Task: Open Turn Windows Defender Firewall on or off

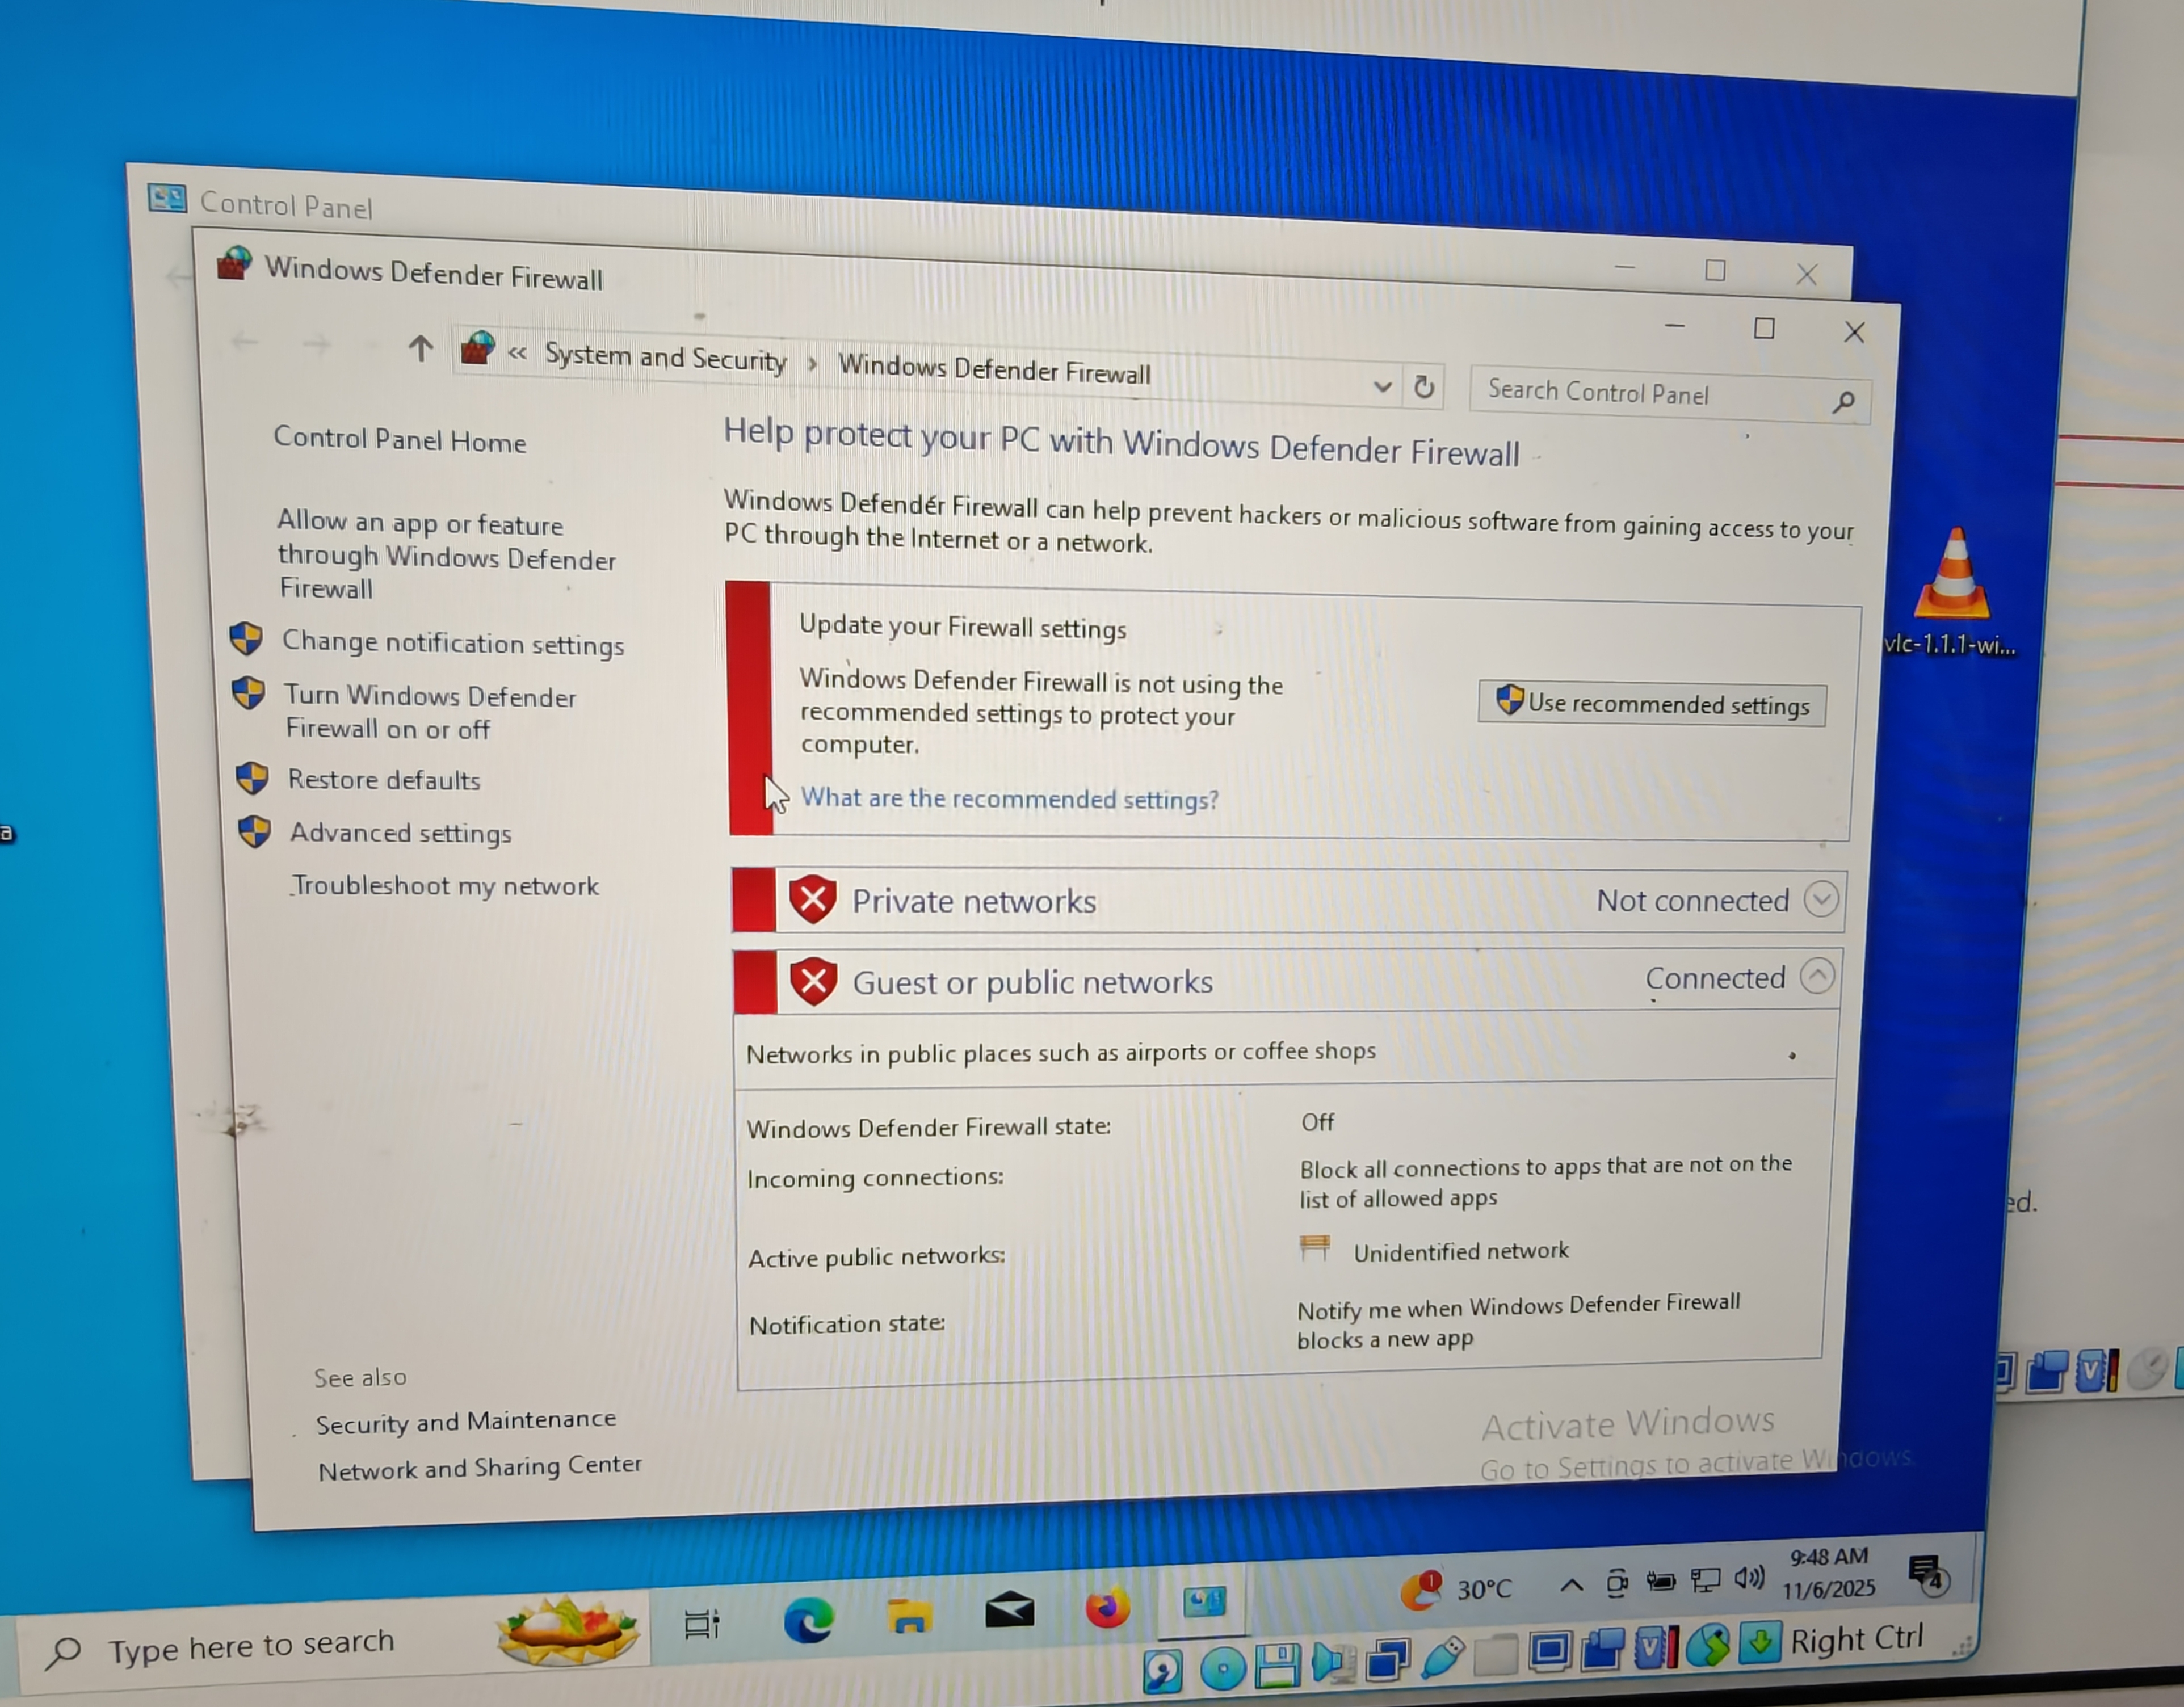Action: (x=430, y=711)
